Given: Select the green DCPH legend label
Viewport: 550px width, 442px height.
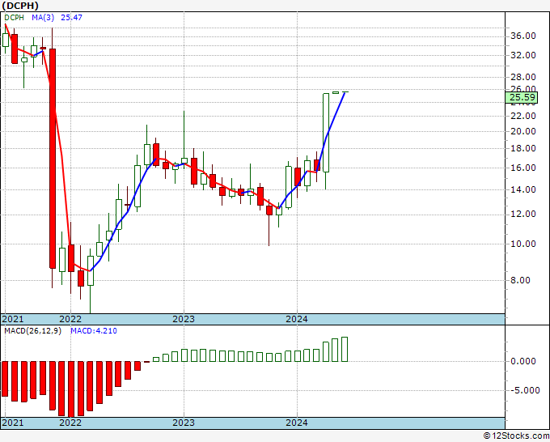Looking at the screenshot, I should coord(14,17).
